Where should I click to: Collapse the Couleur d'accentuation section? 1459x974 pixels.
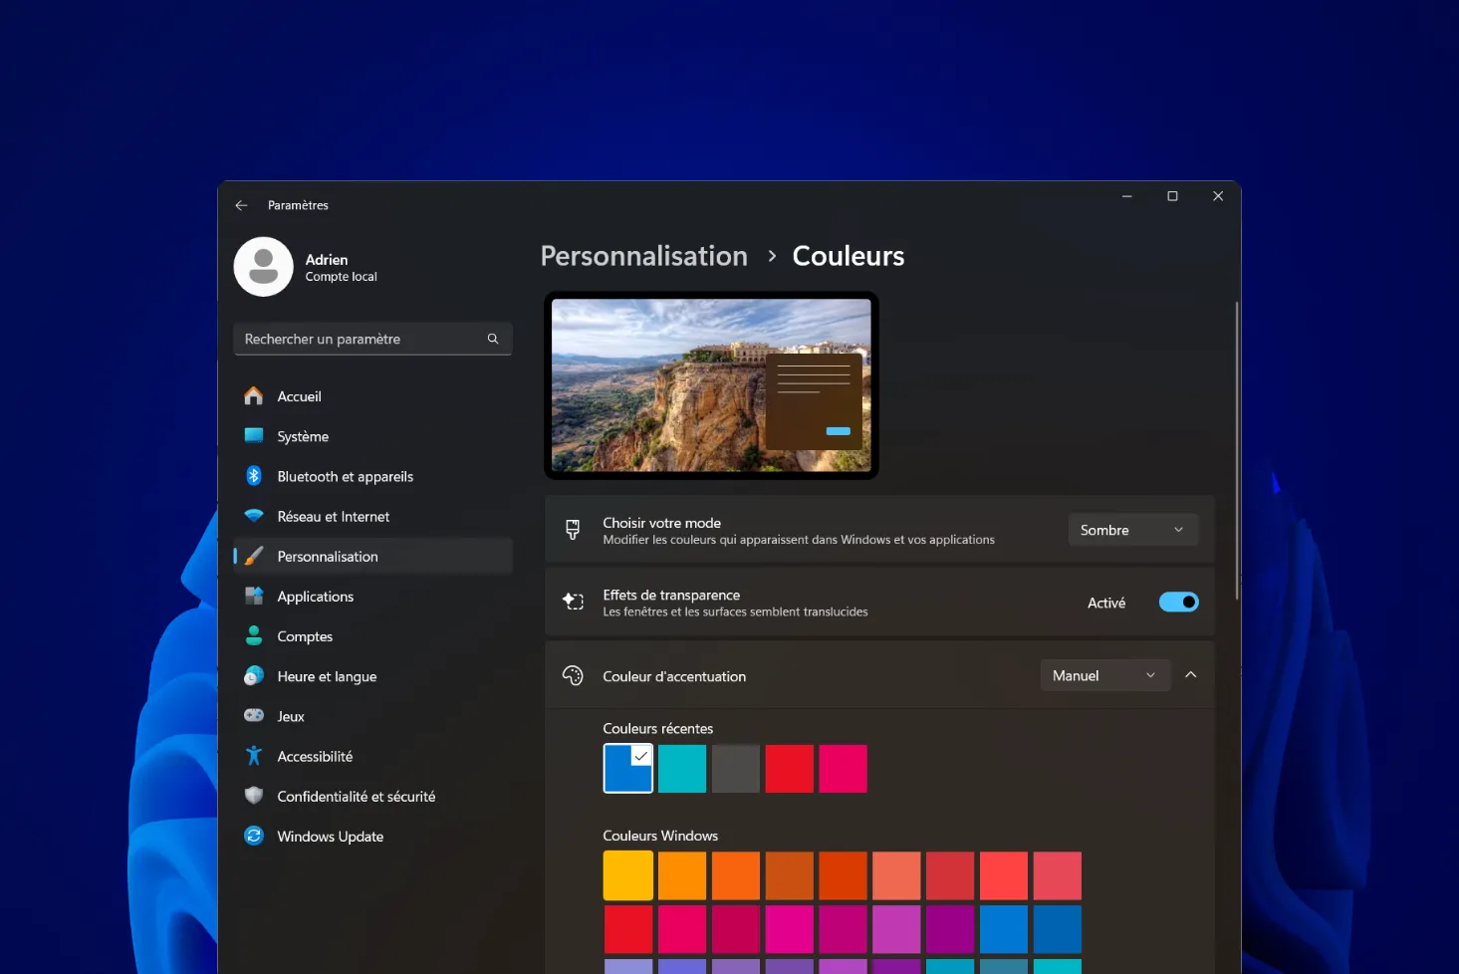[1191, 675]
